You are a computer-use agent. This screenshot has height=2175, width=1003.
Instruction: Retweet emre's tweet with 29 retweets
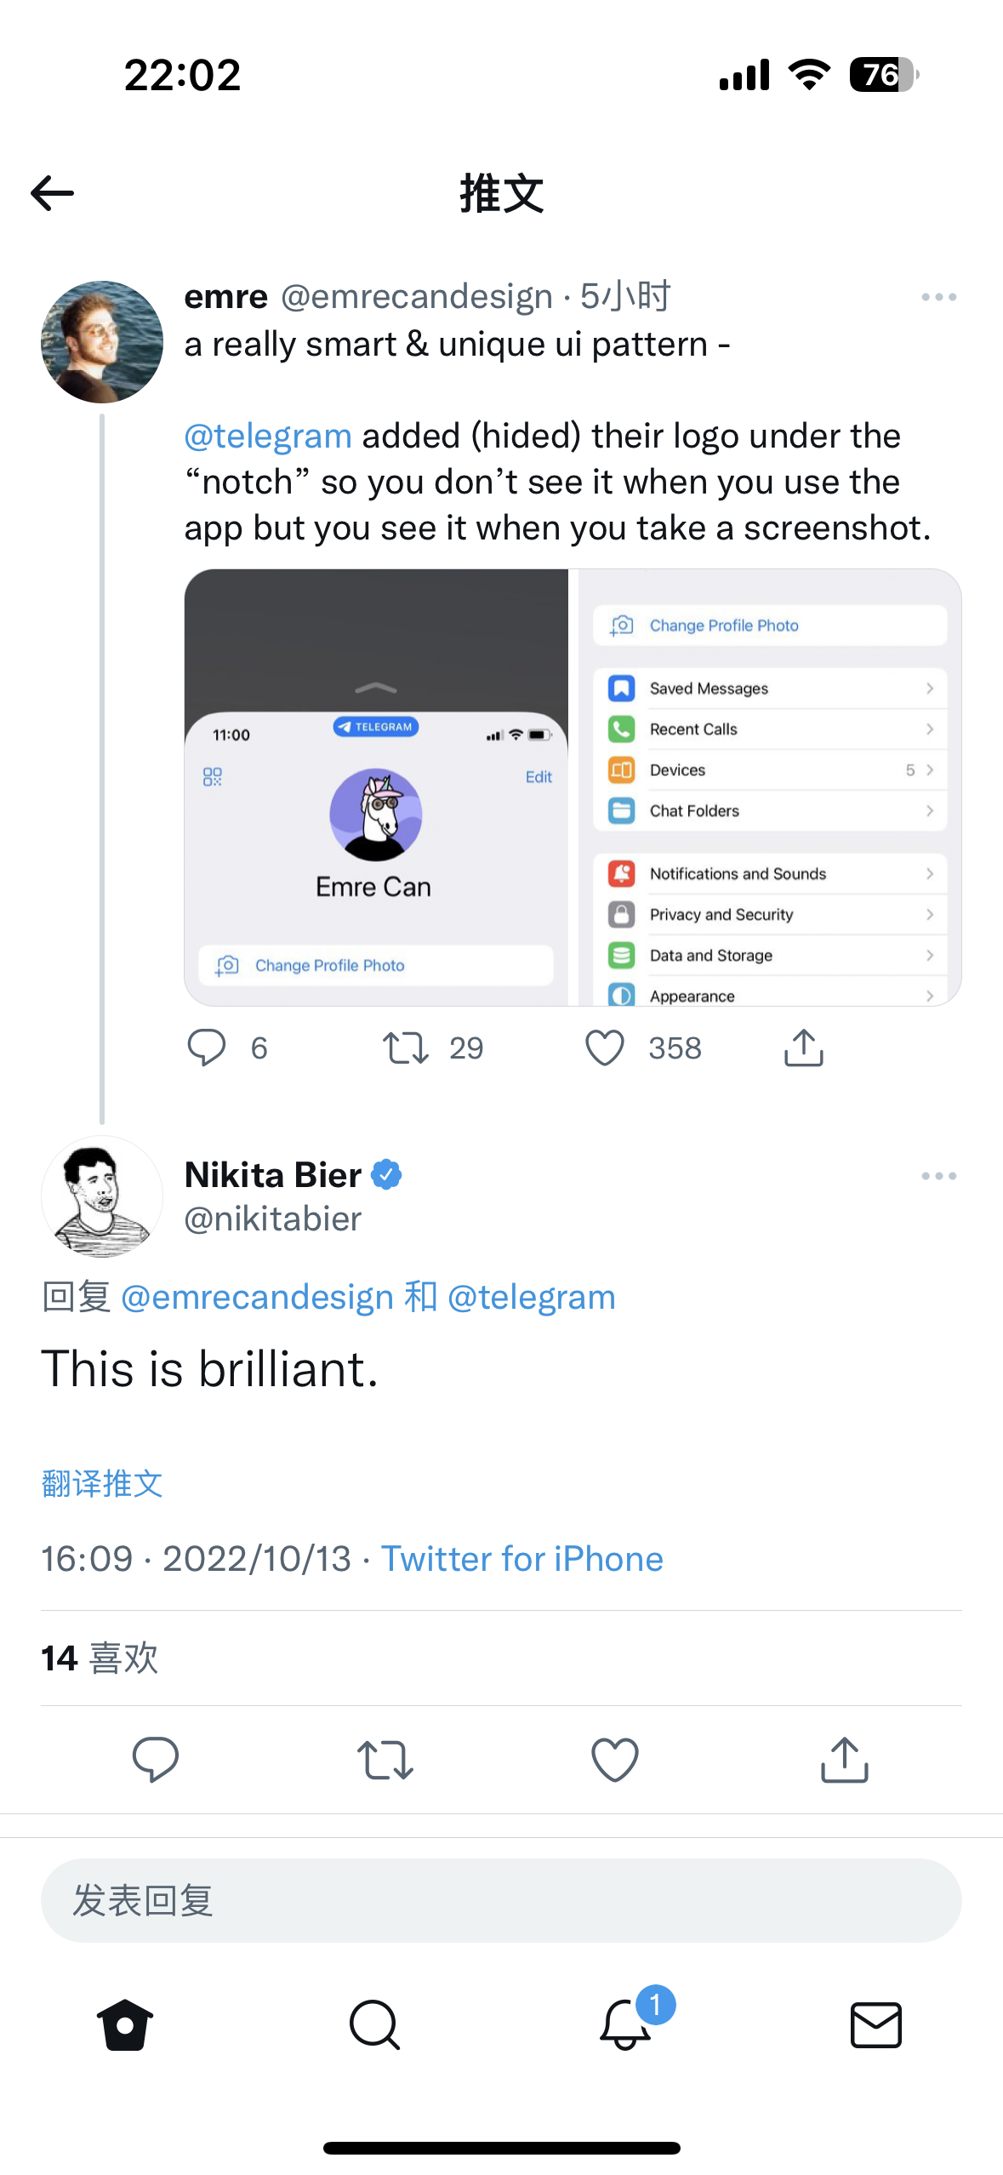point(405,1048)
